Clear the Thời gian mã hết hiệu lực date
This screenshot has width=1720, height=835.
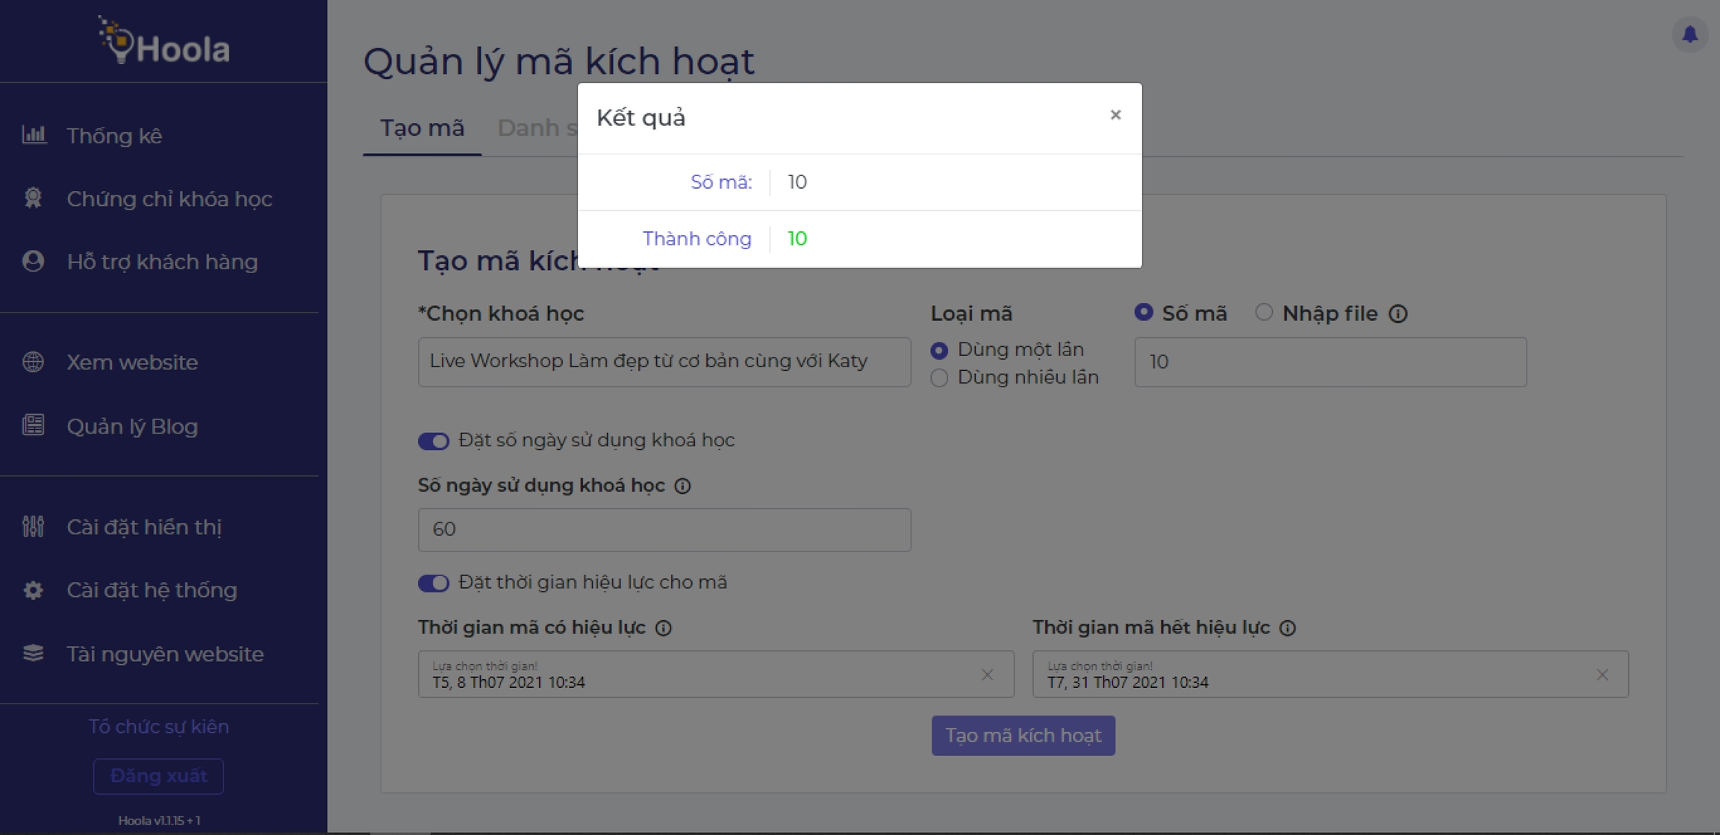(x=1602, y=675)
